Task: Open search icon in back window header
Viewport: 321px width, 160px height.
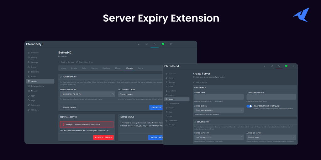Action: (x=138, y=44)
